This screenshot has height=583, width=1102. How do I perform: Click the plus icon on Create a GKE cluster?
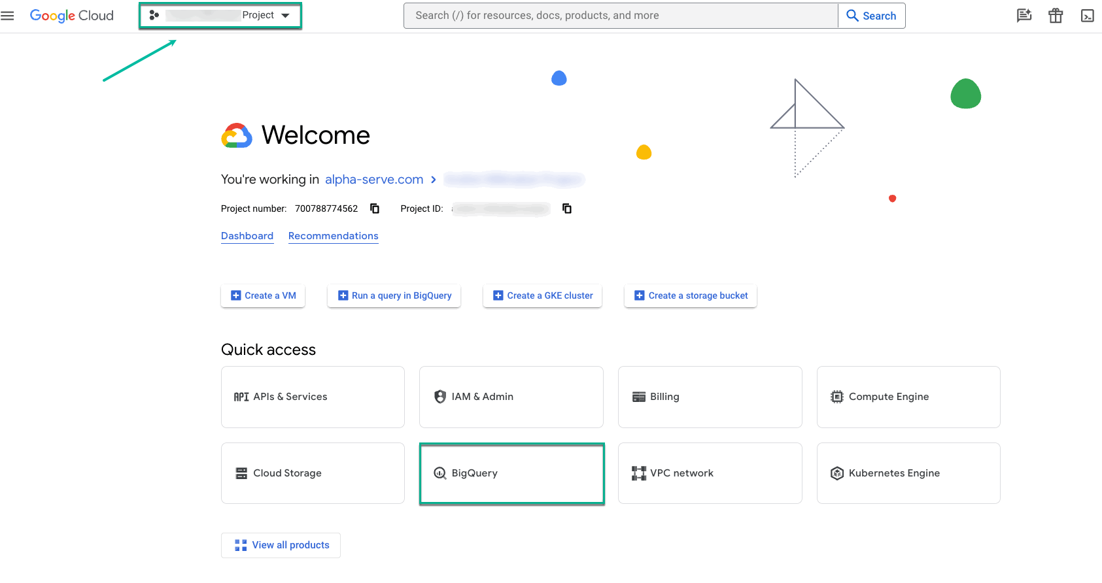pos(498,295)
